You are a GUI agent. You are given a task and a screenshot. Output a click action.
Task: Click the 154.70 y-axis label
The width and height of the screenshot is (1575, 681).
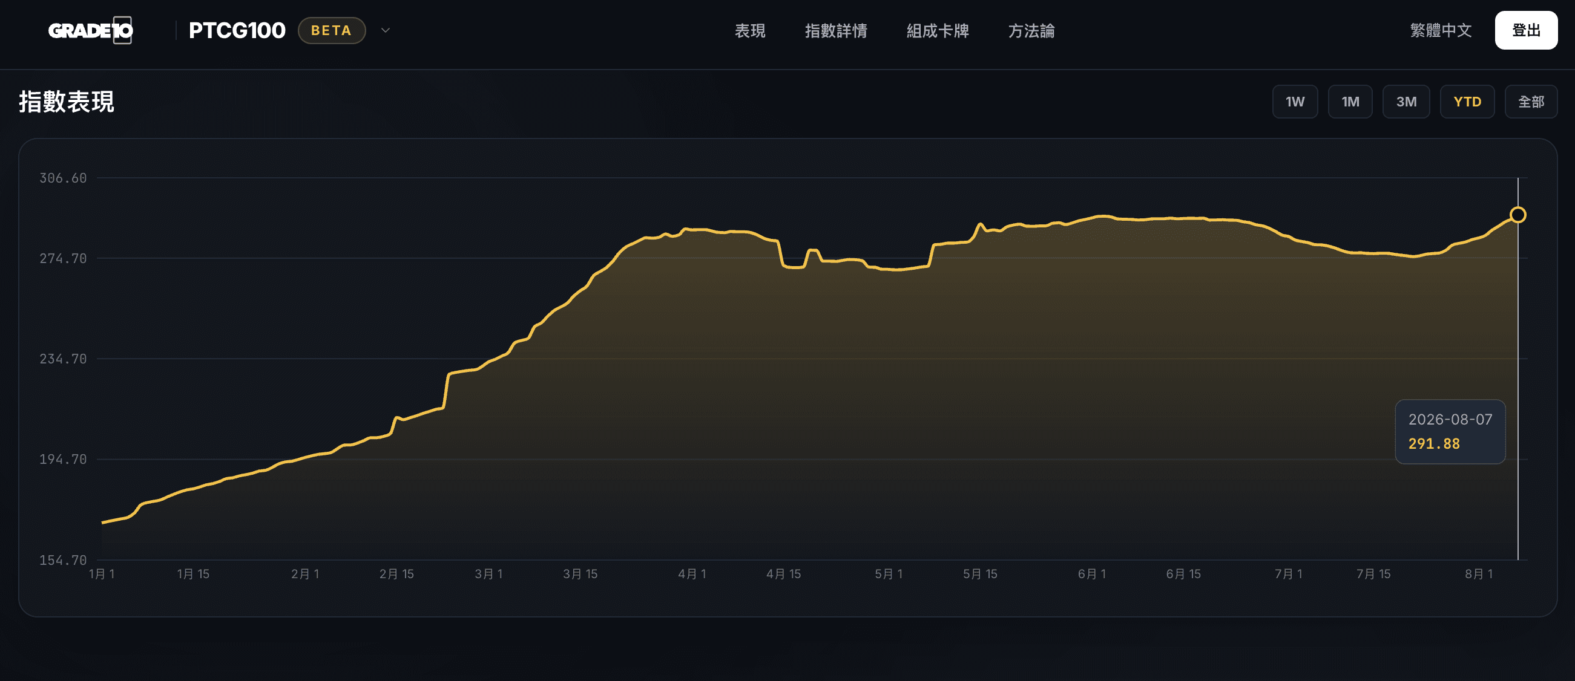point(63,560)
